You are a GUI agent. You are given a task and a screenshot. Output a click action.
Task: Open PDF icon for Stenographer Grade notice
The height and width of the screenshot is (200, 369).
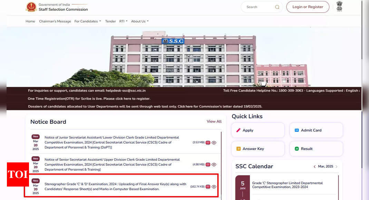(x=208, y=187)
